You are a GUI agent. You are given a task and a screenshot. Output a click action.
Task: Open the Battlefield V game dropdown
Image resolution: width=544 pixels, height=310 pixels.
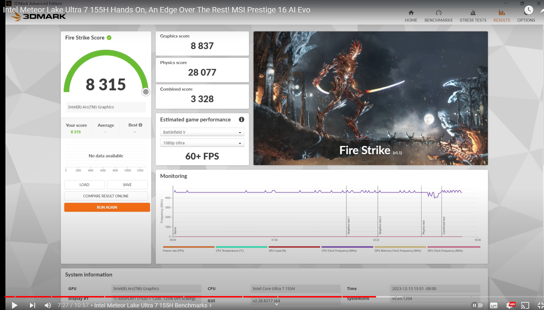click(x=202, y=132)
